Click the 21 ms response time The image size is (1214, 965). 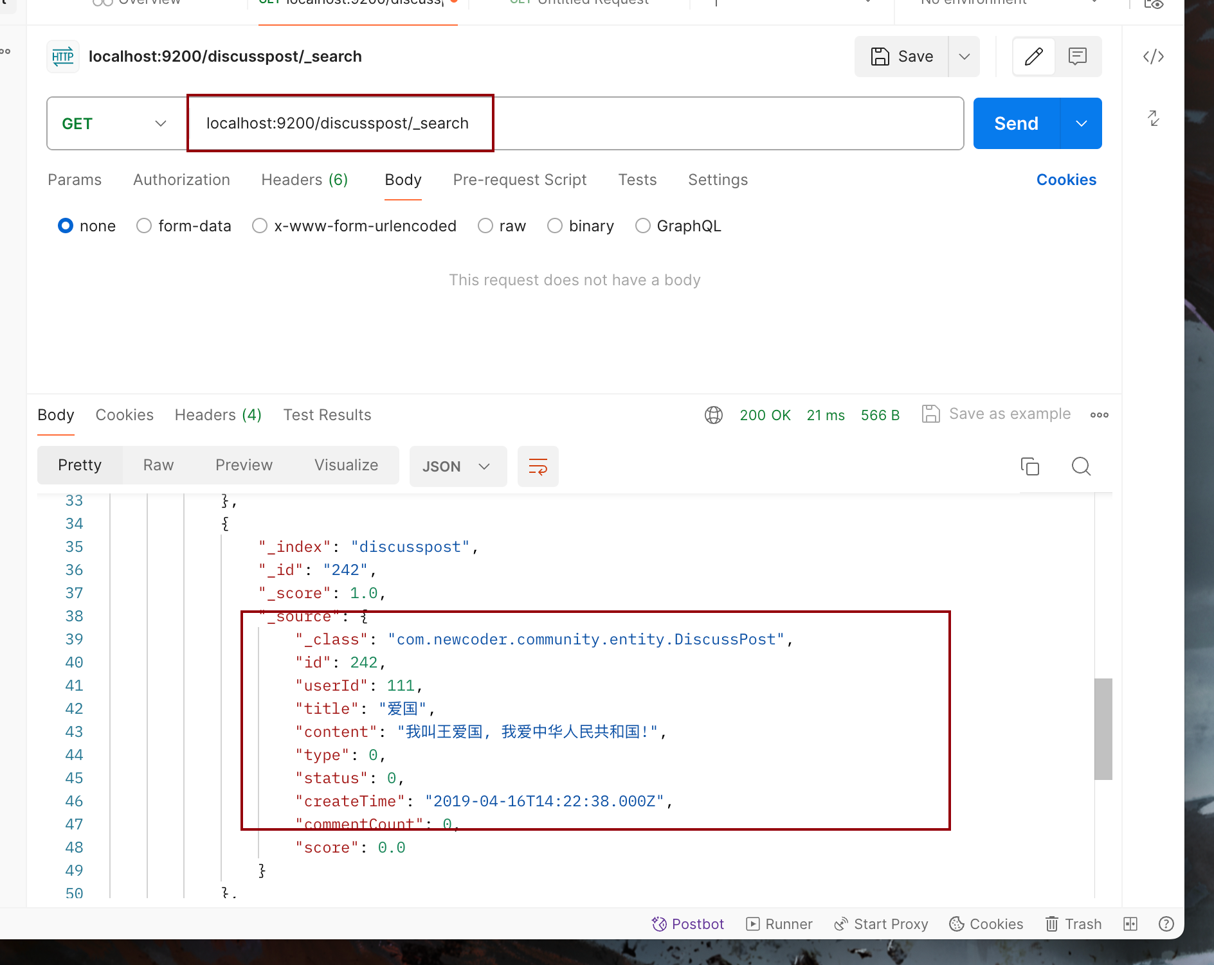pyautogui.click(x=826, y=415)
